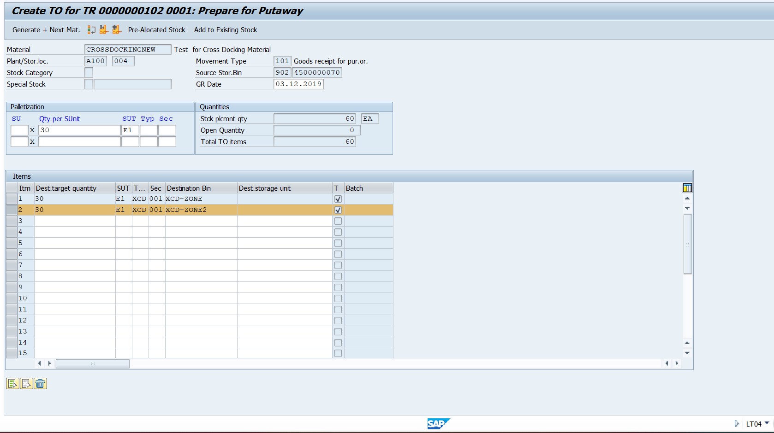Check the T checkbox in row 4
Viewport: 774px width, 433px height.
[x=338, y=232]
